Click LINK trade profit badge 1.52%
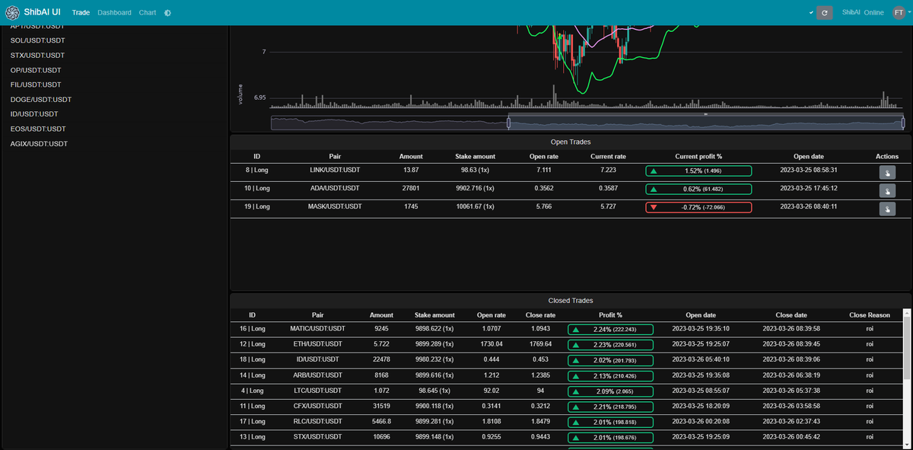 (698, 171)
